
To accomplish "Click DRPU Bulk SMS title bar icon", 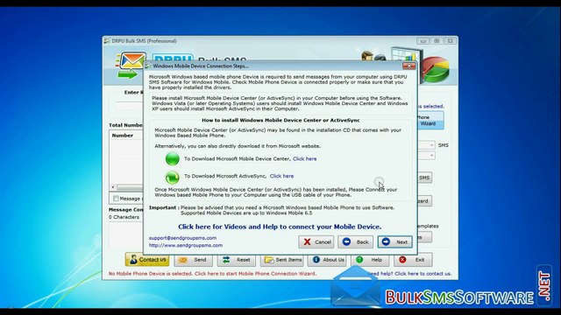I will point(107,41).
